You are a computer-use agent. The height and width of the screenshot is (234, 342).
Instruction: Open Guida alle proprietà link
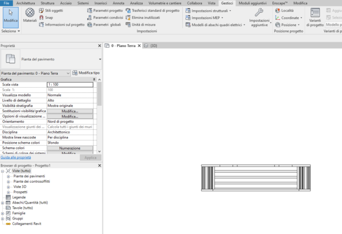click(15, 158)
